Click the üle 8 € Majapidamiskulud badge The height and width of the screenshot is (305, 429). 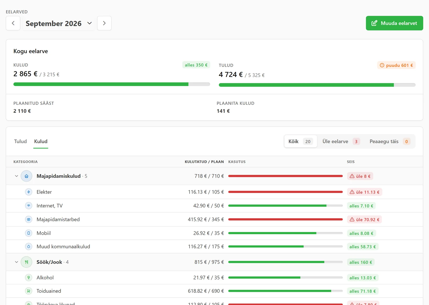pyautogui.click(x=360, y=176)
